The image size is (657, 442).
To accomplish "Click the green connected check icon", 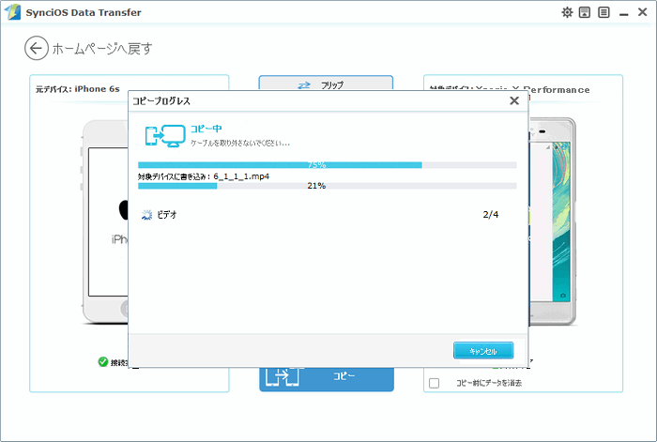I will click(x=103, y=361).
